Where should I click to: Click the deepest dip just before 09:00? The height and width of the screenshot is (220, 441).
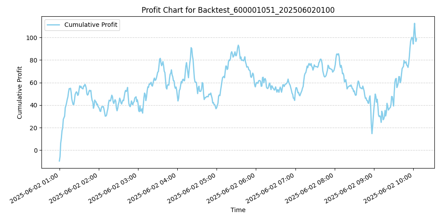pos(372,133)
